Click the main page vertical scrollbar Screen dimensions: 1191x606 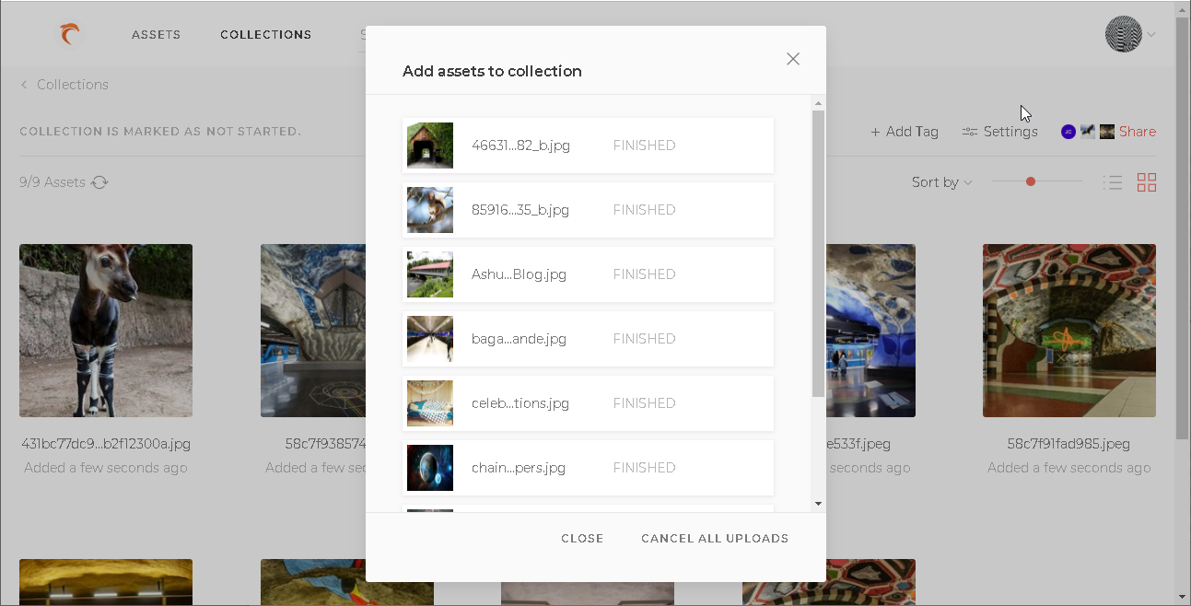tap(1183, 227)
